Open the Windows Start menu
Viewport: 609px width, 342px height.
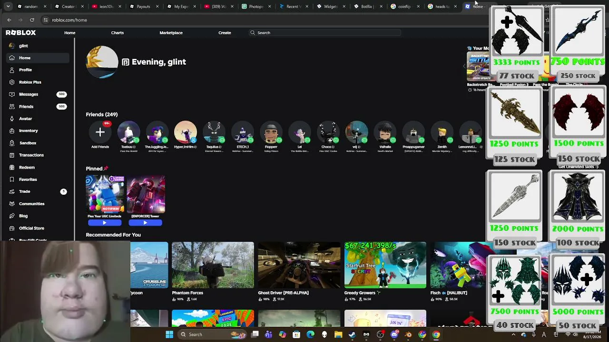pyautogui.click(x=169, y=334)
